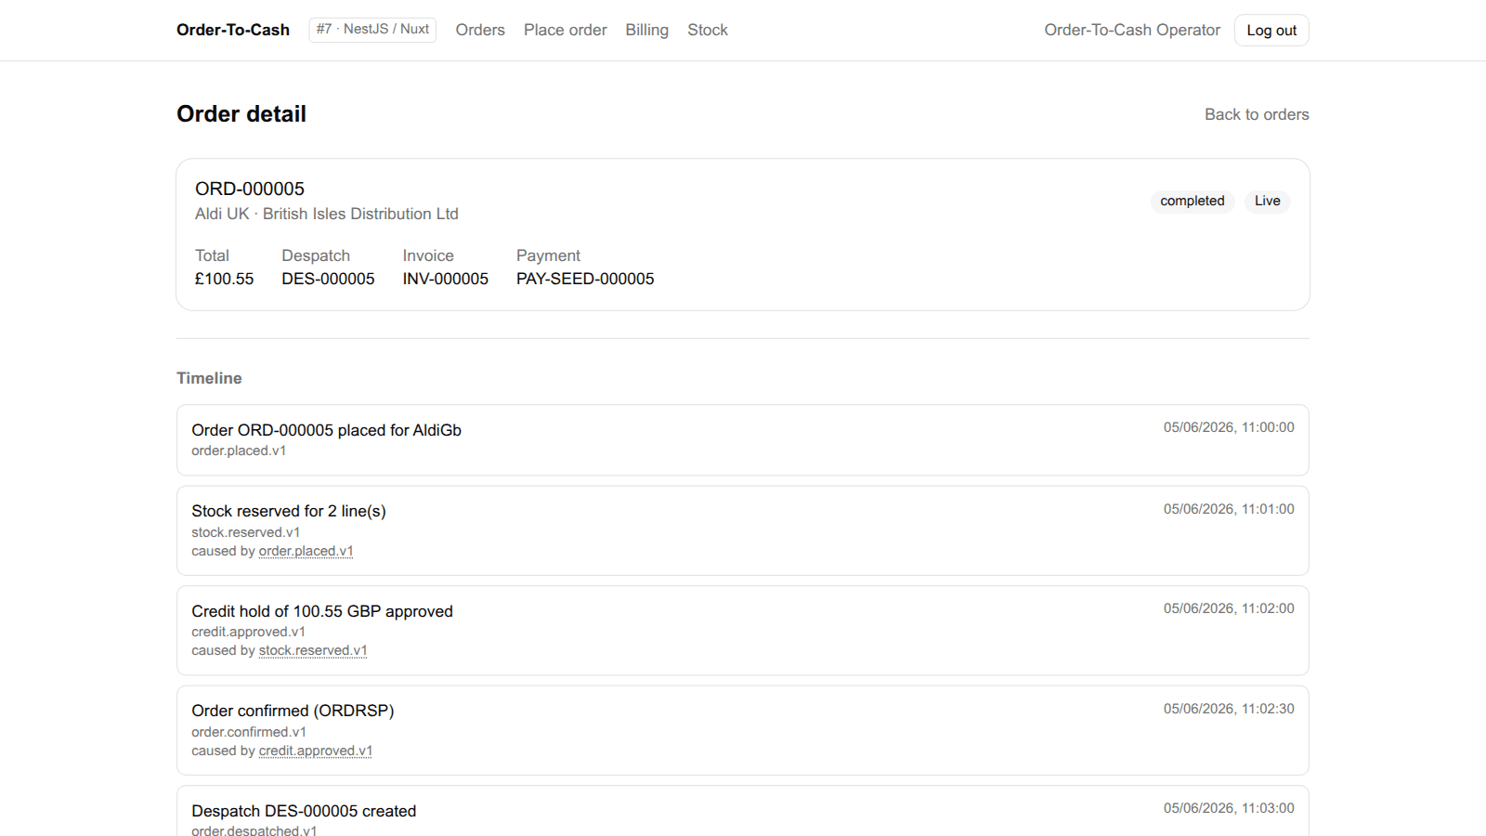The height and width of the screenshot is (836, 1486).
Task: Follow caused-by credit.approved.v1 link
Action: 315,751
